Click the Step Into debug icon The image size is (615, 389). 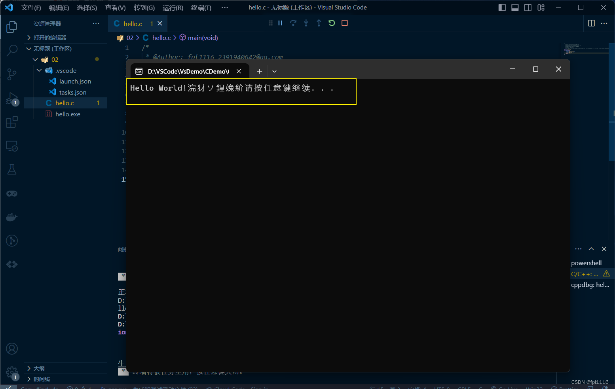(x=306, y=23)
